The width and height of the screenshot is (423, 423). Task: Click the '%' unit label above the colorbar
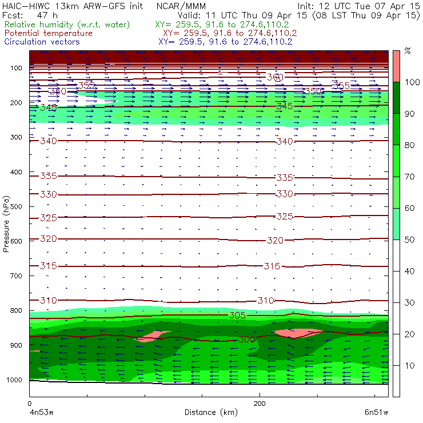[408, 51]
